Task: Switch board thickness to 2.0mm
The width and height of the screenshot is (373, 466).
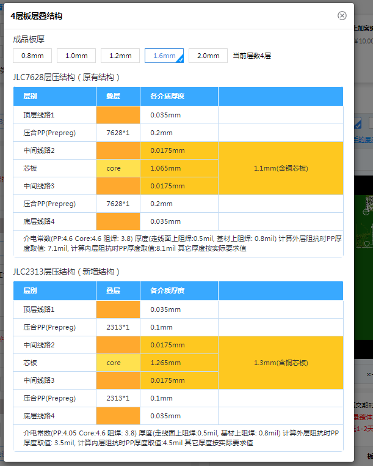Action: [x=208, y=56]
